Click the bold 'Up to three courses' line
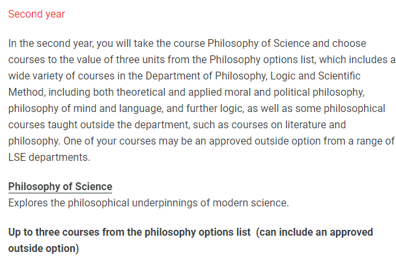 coord(191,232)
